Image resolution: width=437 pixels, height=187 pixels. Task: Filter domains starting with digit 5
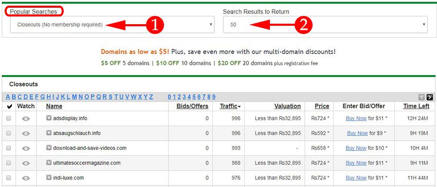pyautogui.click(x=194, y=97)
